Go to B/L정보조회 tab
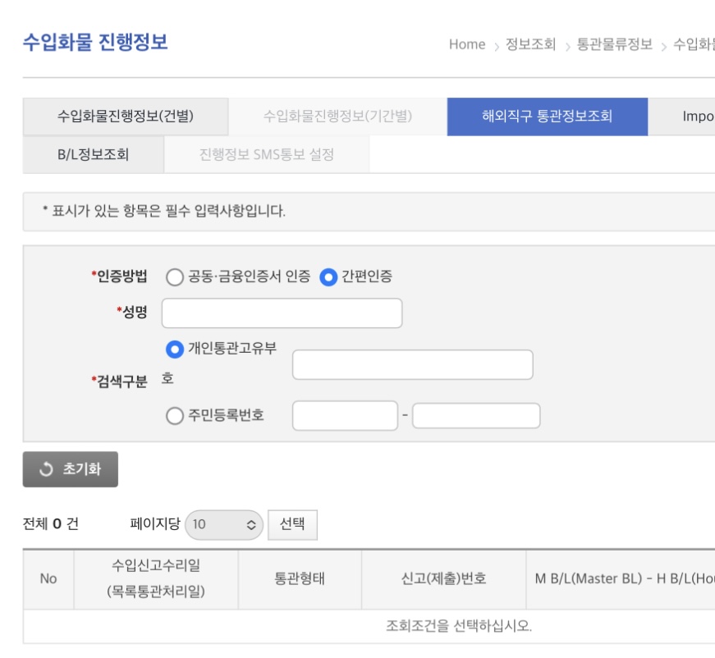Screen dimensions: 715x658 click(x=93, y=154)
